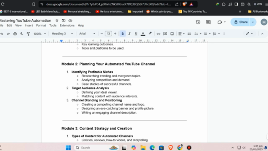This screenshot has width=268, height=151.
Task: Open the Edit menu
Action: point(9,25)
